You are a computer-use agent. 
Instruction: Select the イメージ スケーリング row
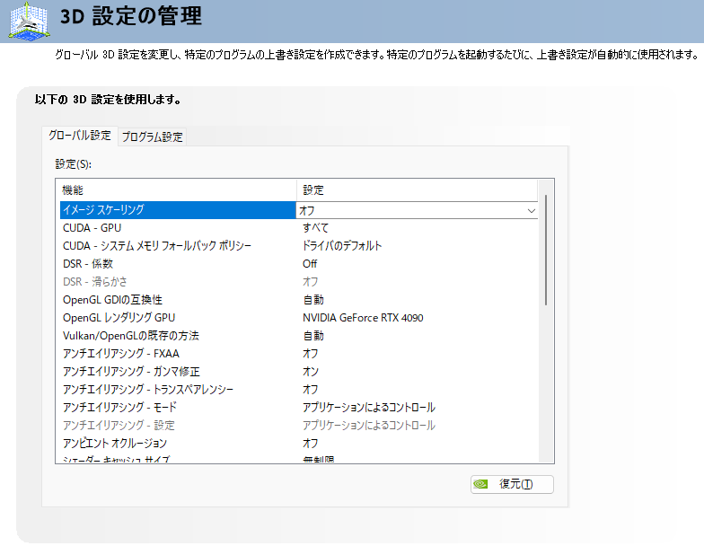point(298,210)
